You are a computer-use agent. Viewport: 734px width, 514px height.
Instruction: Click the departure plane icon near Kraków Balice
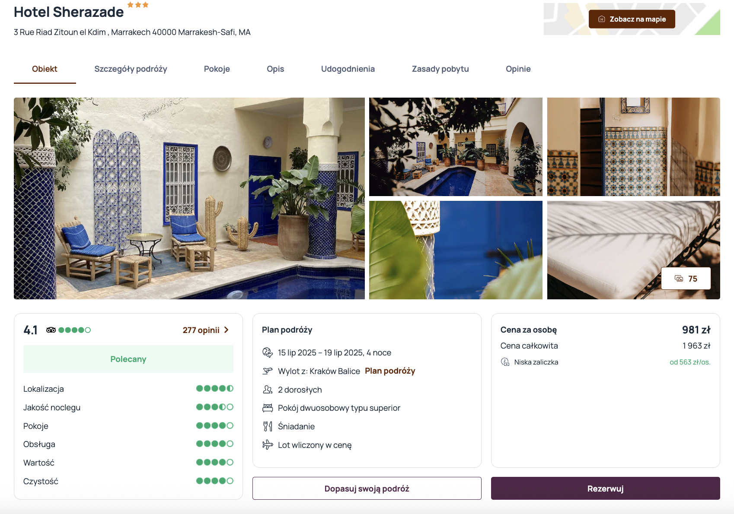[268, 371]
